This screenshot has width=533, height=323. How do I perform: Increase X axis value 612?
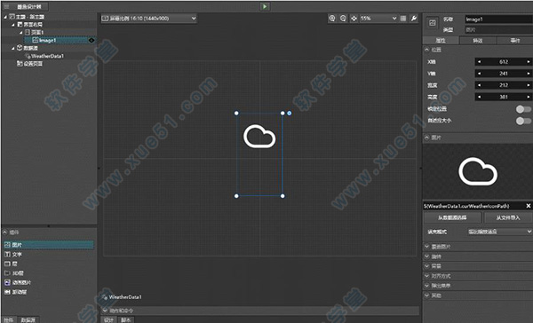[x=529, y=62]
